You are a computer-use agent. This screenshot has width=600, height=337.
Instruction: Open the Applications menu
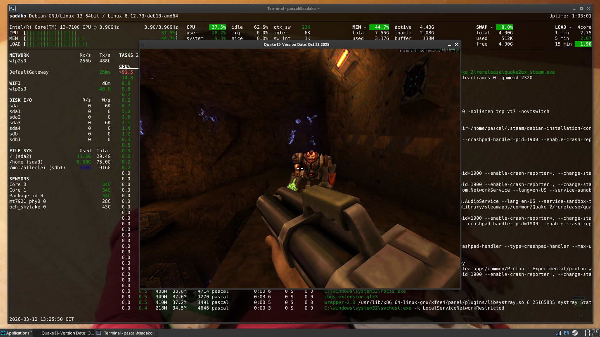point(16,333)
